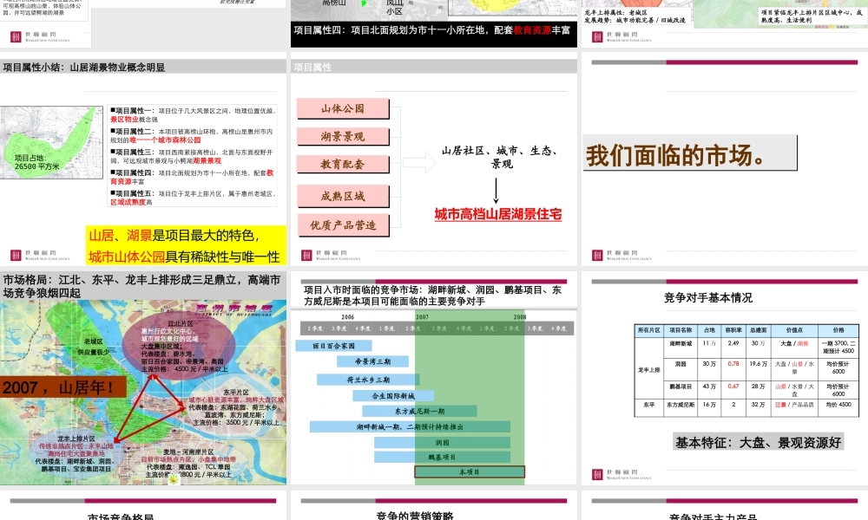The height and width of the screenshot is (520, 868).
Task: Click the 教育配套 pink box
Action: pos(343,164)
